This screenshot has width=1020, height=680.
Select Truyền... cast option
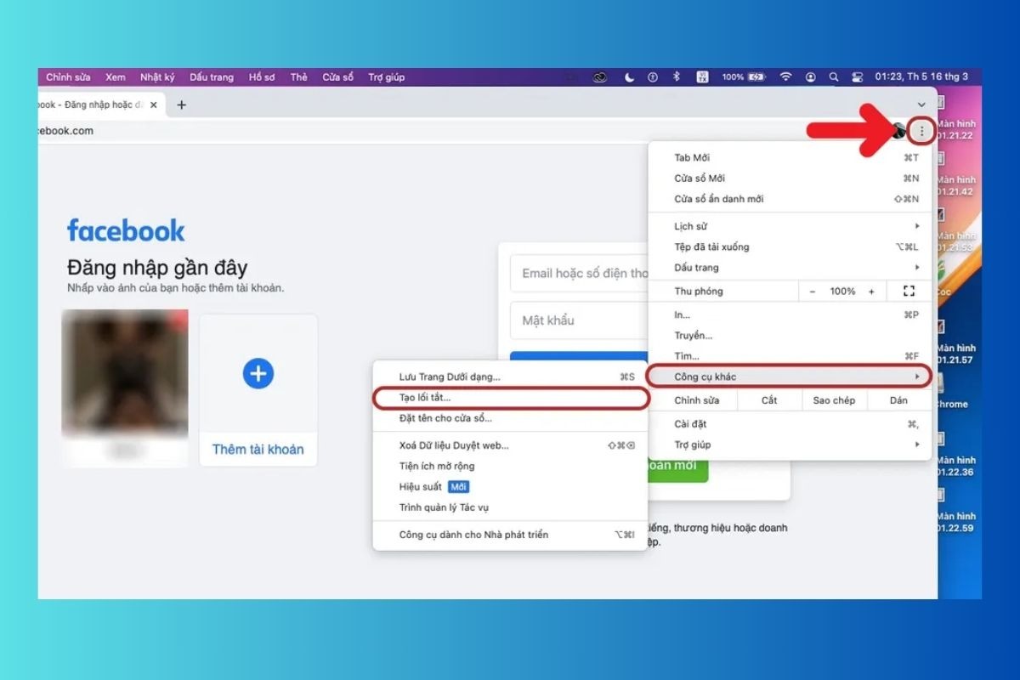click(790, 336)
